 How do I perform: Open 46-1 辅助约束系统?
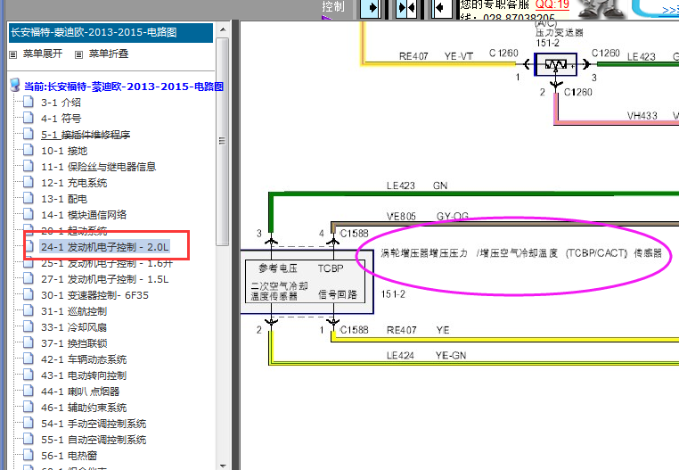click(84, 408)
